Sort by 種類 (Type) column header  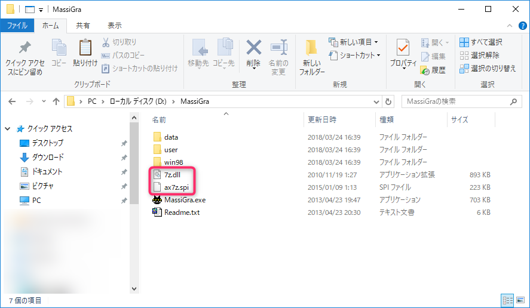pyautogui.click(x=387, y=120)
